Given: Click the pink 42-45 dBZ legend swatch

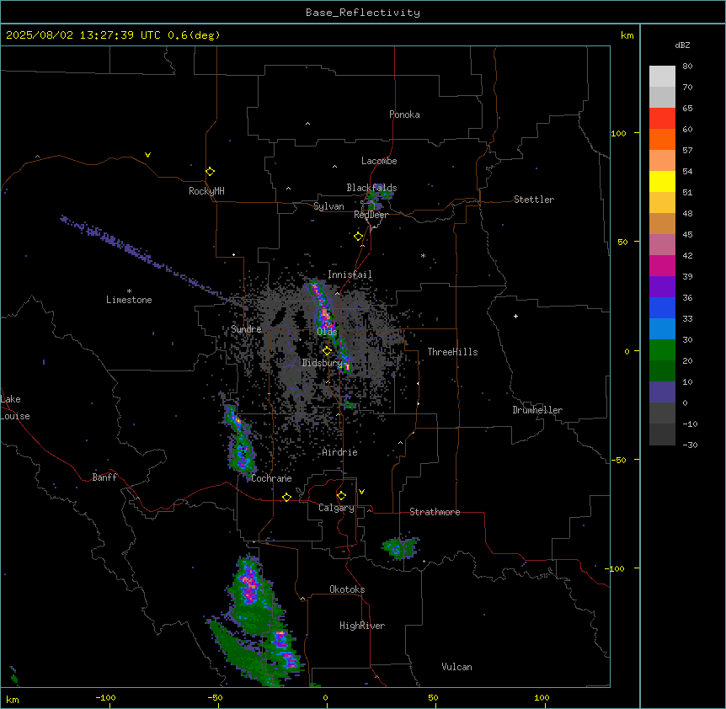Looking at the screenshot, I should [662, 245].
